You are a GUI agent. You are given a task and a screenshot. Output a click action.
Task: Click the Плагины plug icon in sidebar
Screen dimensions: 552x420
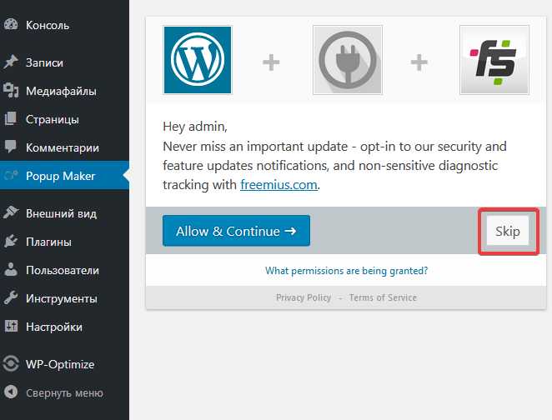tap(11, 242)
